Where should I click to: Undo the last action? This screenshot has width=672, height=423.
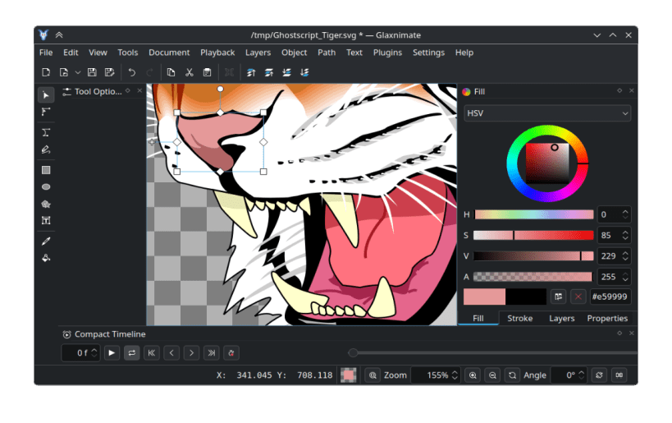(x=132, y=72)
